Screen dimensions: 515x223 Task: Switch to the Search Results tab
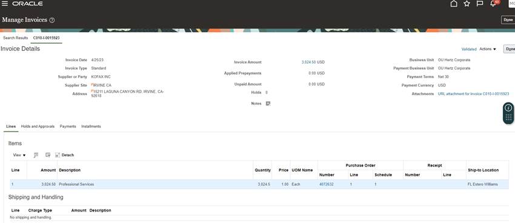click(15, 38)
